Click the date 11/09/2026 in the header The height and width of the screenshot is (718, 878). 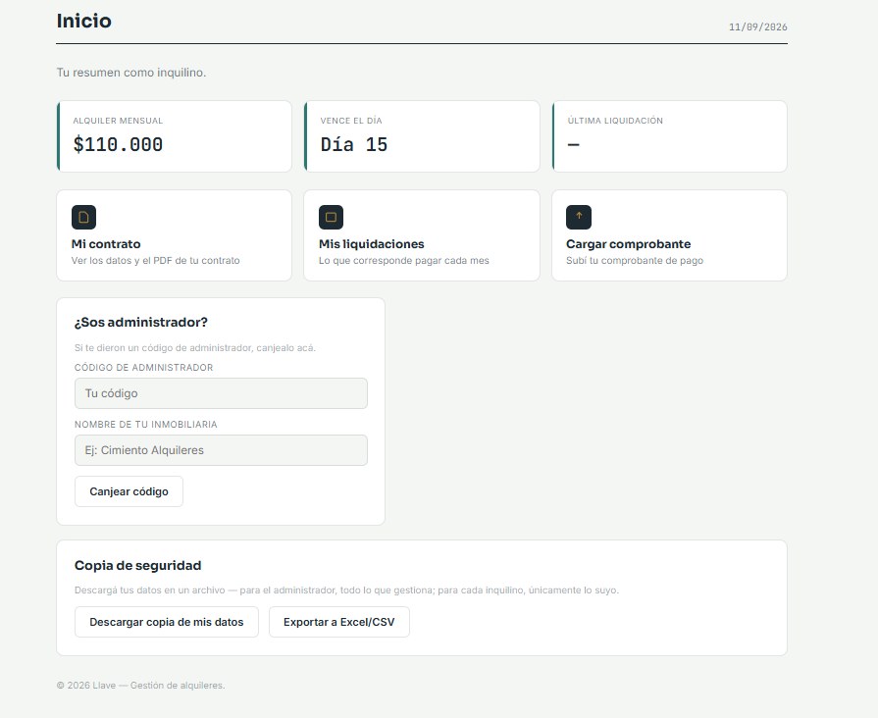click(758, 26)
